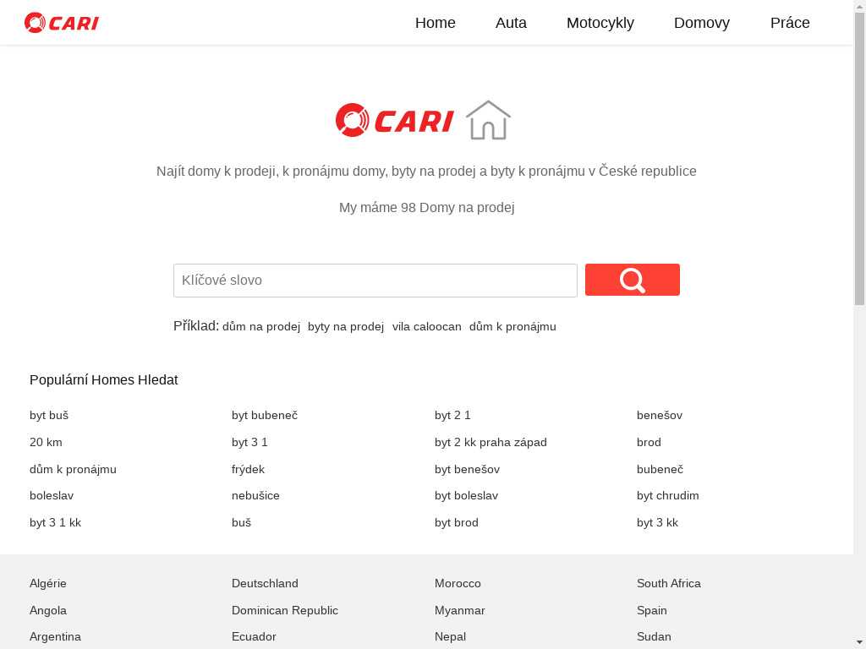The height and width of the screenshot is (649, 866).
Task: Open popular search 'byt 3 1'
Action: pyautogui.click(x=249, y=442)
